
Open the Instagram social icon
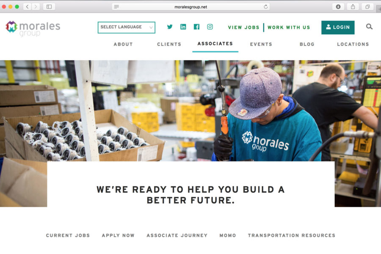coord(210,27)
